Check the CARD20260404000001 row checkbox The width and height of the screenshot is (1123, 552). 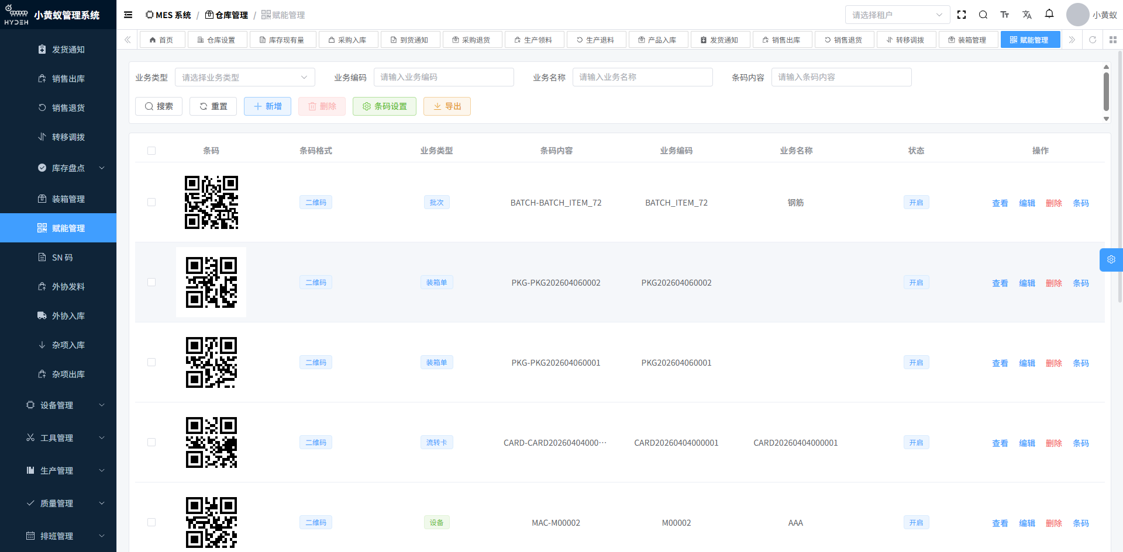coord(151,442)
